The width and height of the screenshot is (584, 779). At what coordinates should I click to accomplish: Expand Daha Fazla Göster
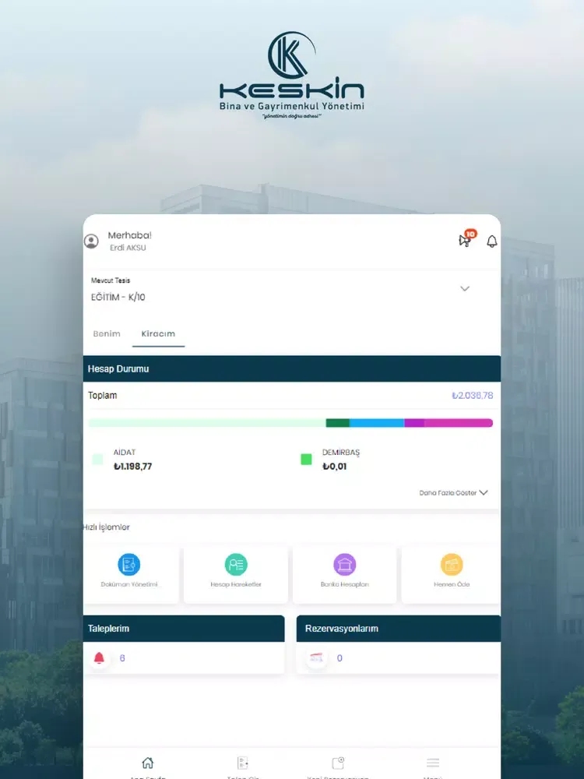(453, 493)
